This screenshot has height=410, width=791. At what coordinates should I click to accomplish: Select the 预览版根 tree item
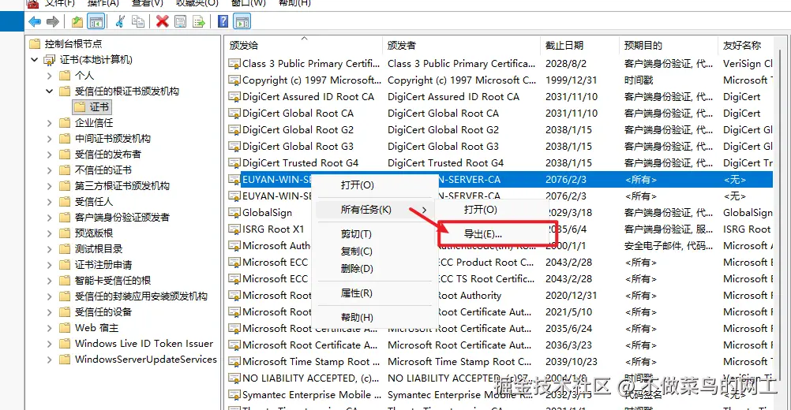[x=94, y=233]
